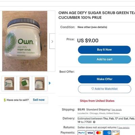The height and width of the screenshot is (135, 135).
Task: Select first thumbnail showing Own jar front
Action: (9, 83)
